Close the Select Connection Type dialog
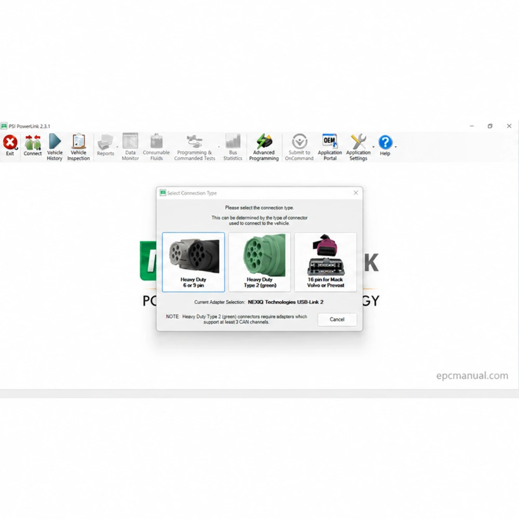 [356, 193]
